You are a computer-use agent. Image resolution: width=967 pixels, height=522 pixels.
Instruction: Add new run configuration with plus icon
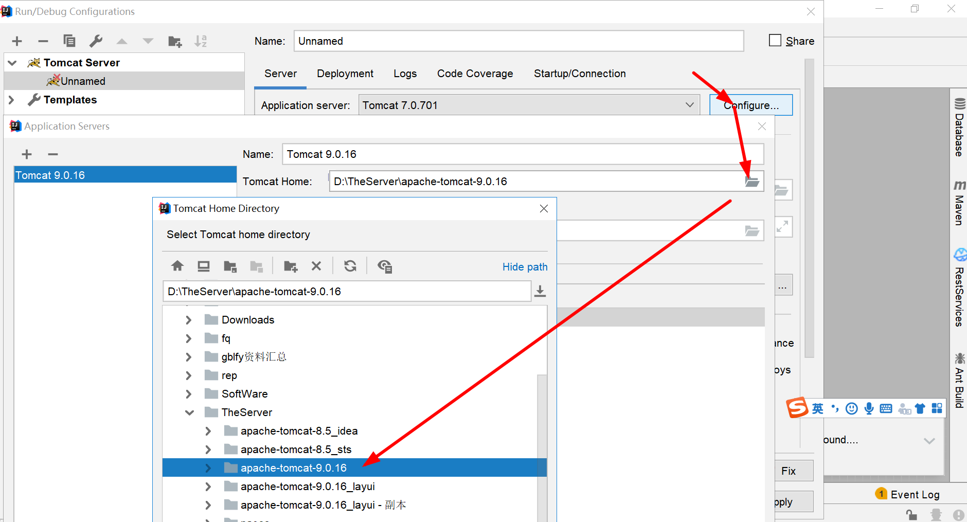tap(17, 41)
